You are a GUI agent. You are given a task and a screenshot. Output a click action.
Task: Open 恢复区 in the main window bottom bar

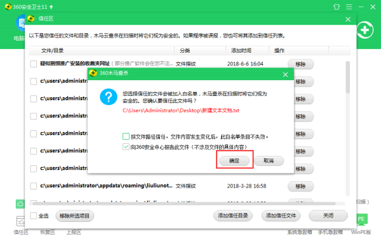[48, 232]
